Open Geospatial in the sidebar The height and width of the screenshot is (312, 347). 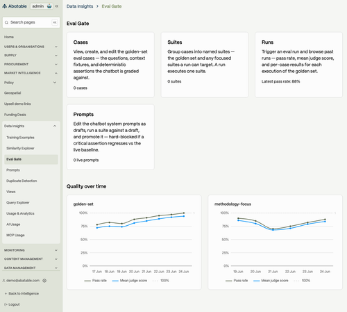click(12, 93)
